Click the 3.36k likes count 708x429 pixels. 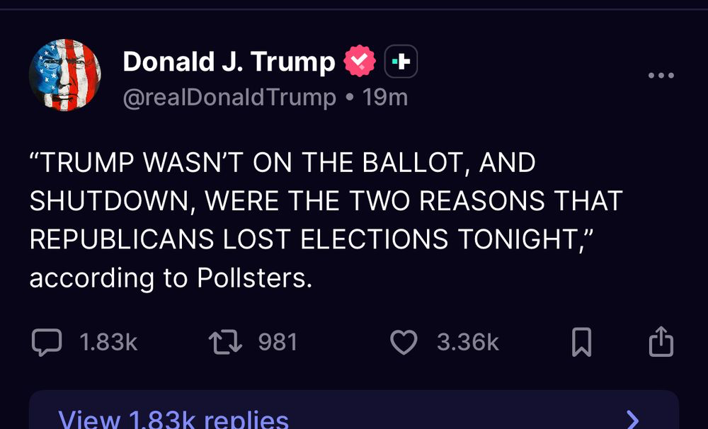tap(468, 343)
